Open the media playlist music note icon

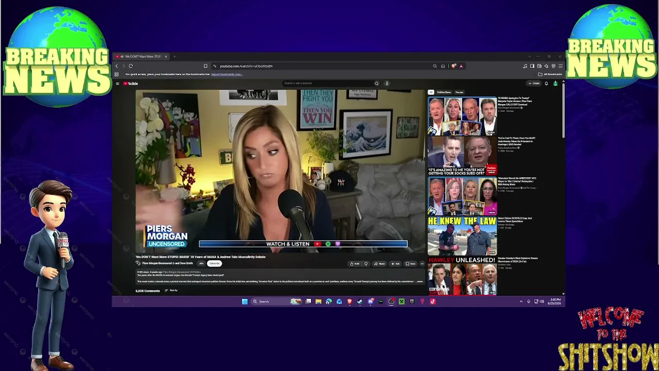click(x=525, y=66)
